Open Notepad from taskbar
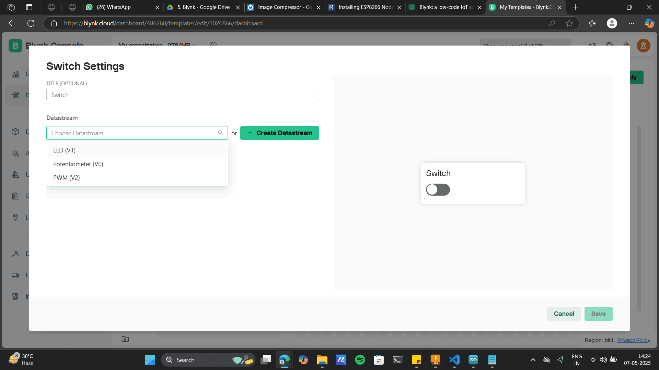This screenshot has width=659, height=370. coord(492,360)
